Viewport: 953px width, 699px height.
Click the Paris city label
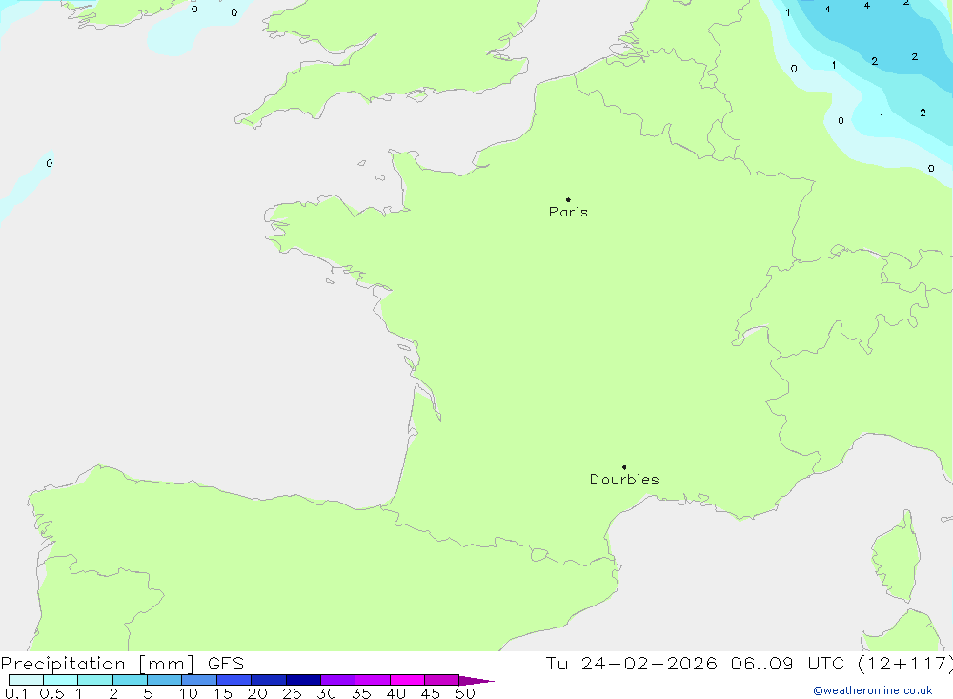568,212
